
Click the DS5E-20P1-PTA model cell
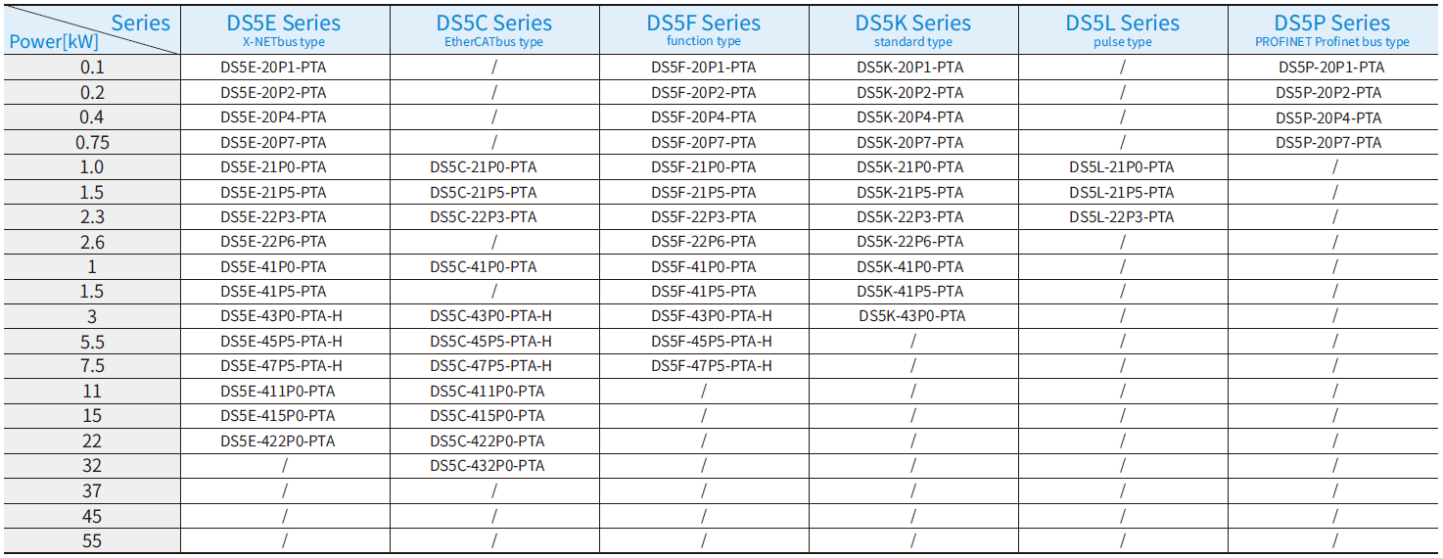[273, 68]
